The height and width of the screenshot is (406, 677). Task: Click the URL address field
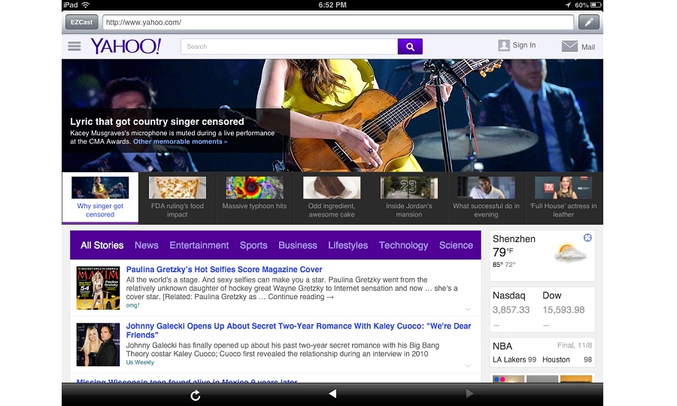pos(338,22)
